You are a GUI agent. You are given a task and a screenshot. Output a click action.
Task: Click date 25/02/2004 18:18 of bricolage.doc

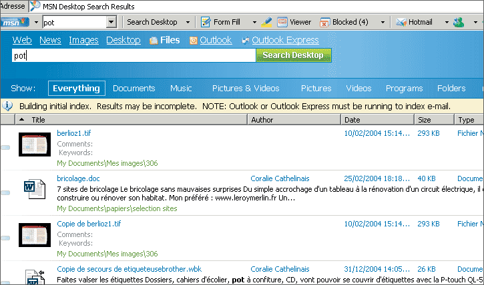[377, 178]
